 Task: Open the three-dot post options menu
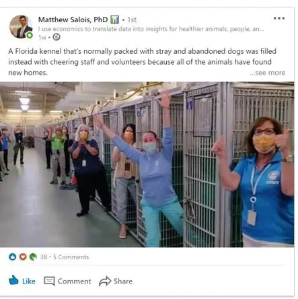[279, 18]
